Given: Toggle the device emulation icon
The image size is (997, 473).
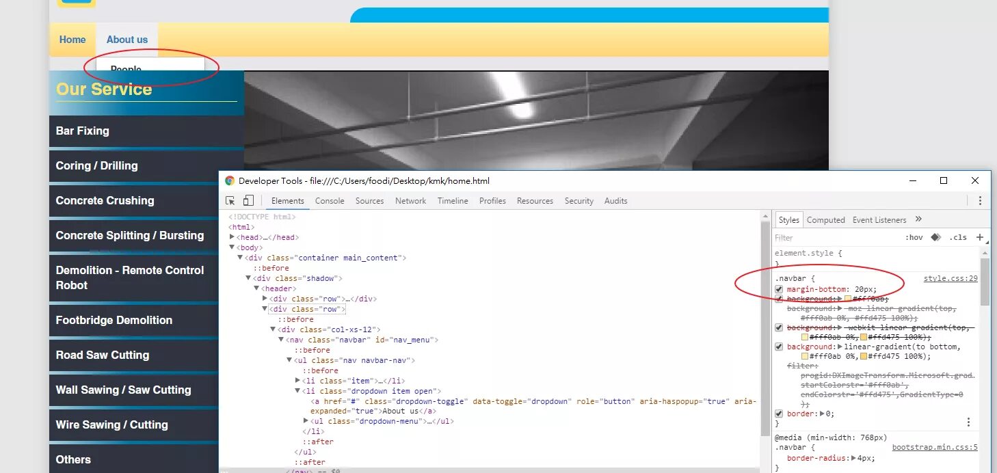Looking at the screenshot, I should pyautogui.click(x=249, y=200).
